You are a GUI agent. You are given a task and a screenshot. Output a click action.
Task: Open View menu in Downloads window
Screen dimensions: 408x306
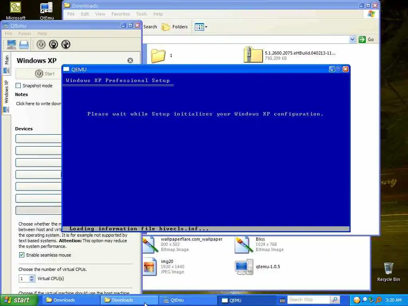pyautogui.click(x=100, y=14)
